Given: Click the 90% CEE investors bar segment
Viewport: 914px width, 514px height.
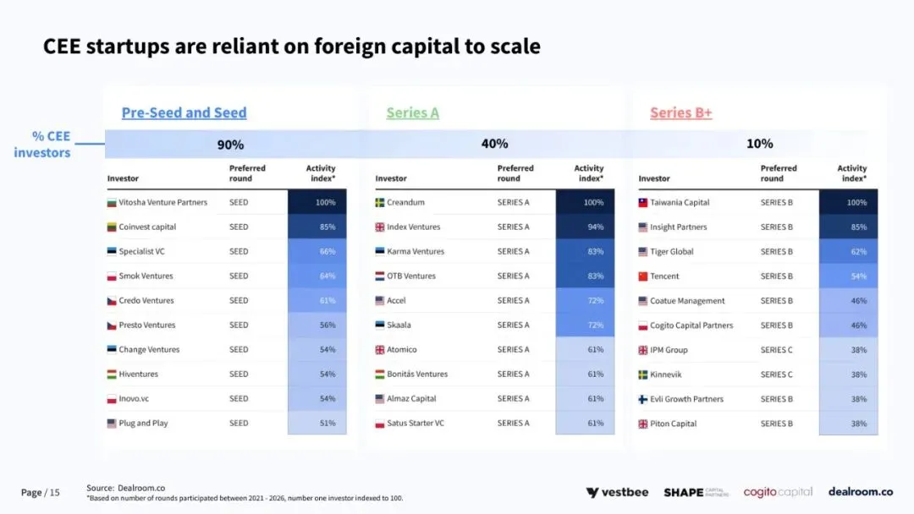Looking at the screenshot, I should (231, 145).
